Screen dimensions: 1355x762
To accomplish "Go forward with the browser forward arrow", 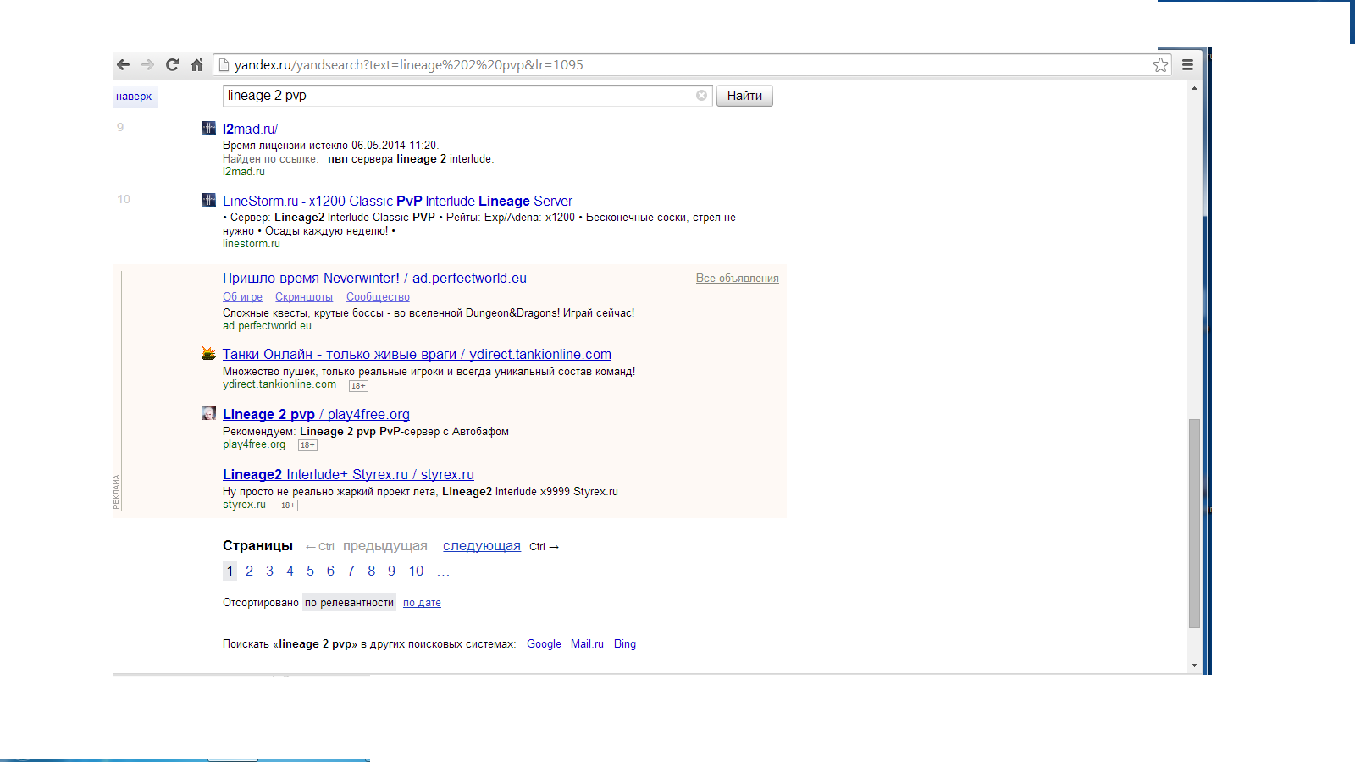I will [x=148, y=65].
